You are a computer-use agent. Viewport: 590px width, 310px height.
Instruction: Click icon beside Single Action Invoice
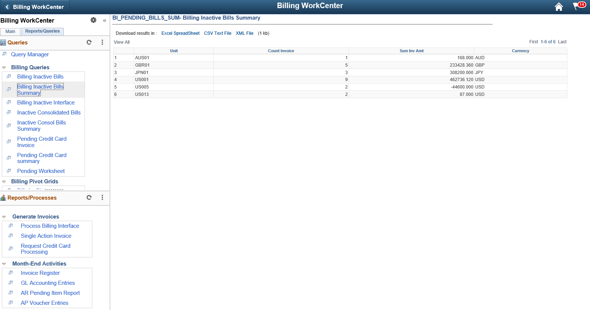(x=11, y=236)
